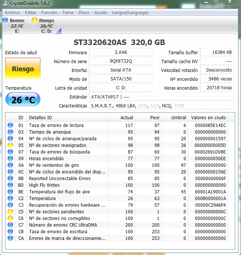
Task: Open the Lengua(Language) menu
Action: [x=130, y=13]
